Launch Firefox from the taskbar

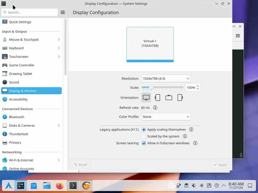pos(60,186)
